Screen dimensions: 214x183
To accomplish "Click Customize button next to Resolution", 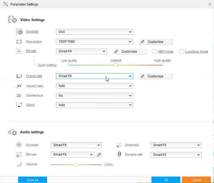I will click(x=156, y=42).
